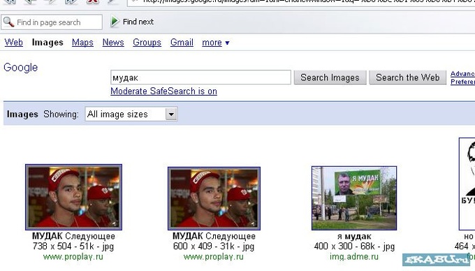Click the Search Images button
The width and height of the screenshot is (475, 271).
coord(330,78)
